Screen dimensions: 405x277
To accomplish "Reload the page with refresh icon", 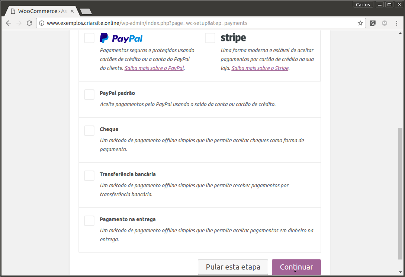I will pos(29,23).
